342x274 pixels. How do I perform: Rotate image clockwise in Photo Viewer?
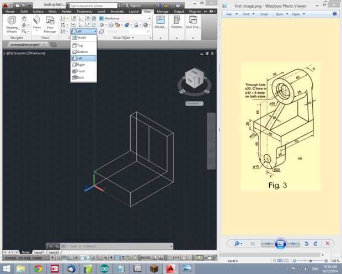(316, 244)
